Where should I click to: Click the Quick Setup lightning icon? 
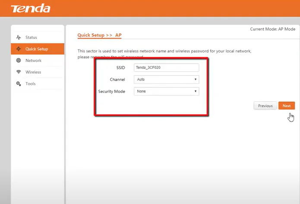tap(19, 49)
